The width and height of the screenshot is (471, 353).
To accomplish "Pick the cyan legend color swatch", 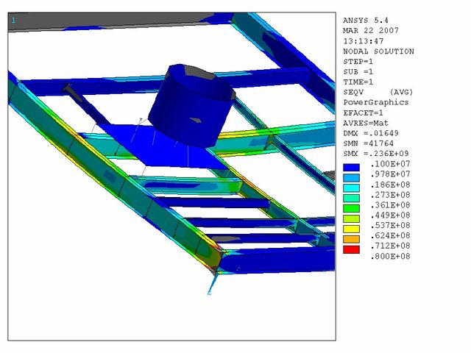I will click(x=353, y=188).
